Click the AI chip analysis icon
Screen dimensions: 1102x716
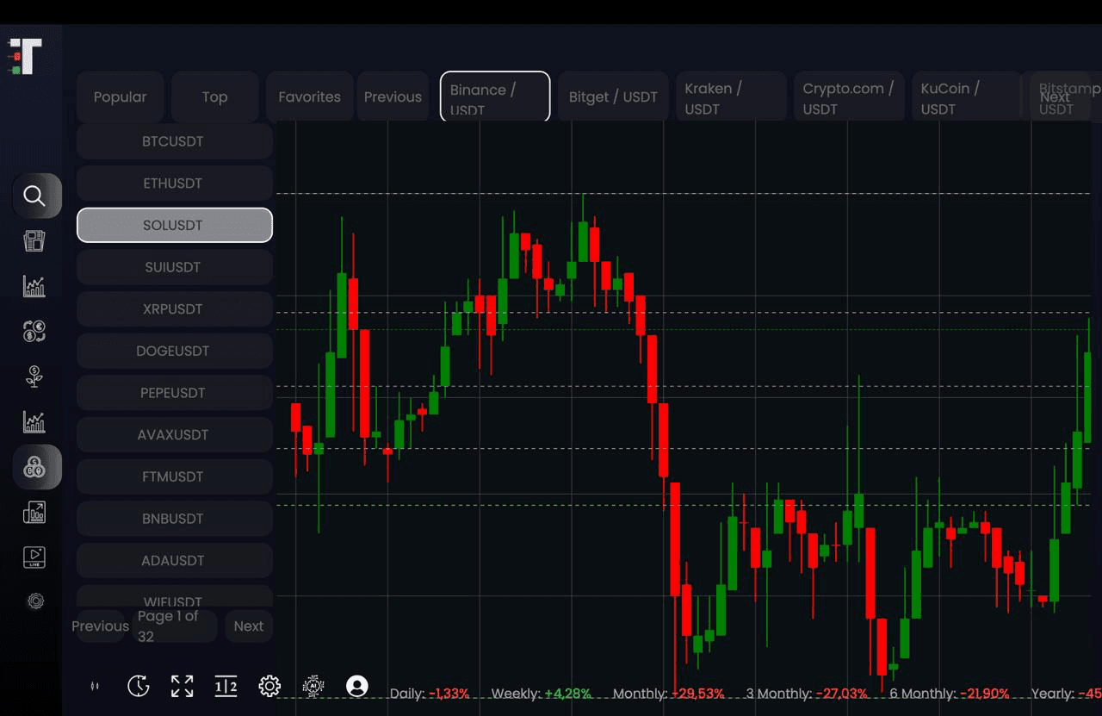click(313, 686)
